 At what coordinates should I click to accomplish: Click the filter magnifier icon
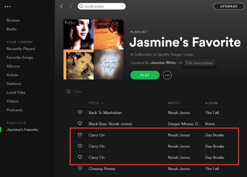click(68, 92)
